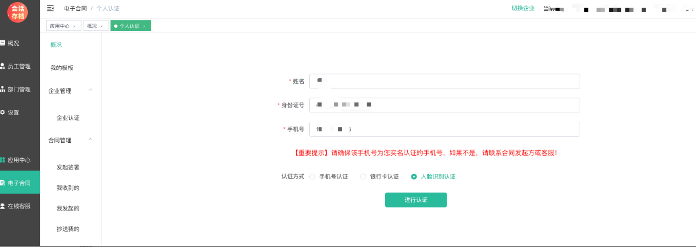Select the 人脸识别认证 radio option
The width and height of the screenshot is (696, 247).
click(414, 177)
